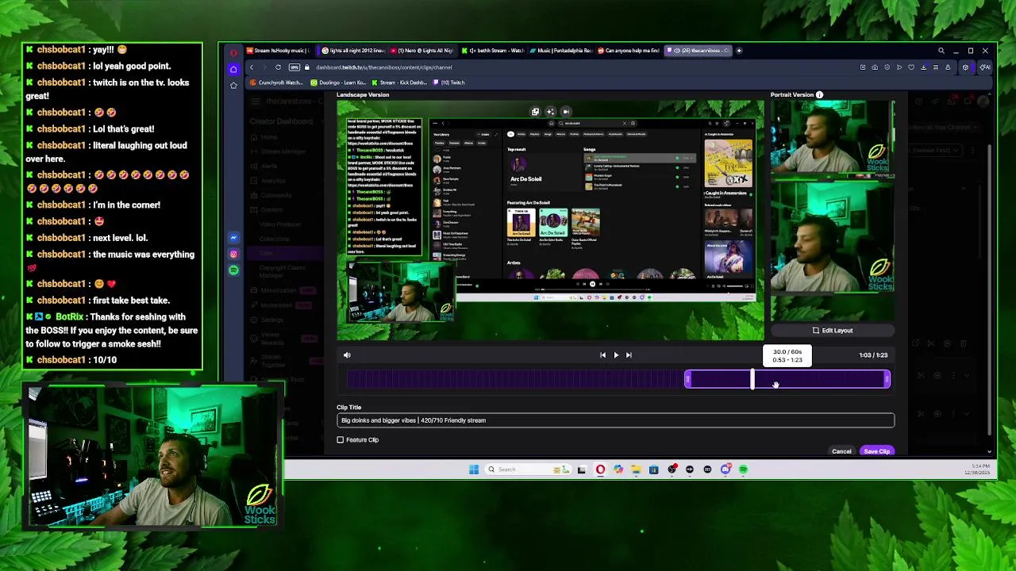Mute the clip editor volume
Viewport: 1016px width, 571px height.
pyautogui.click(x=347, y=355)
